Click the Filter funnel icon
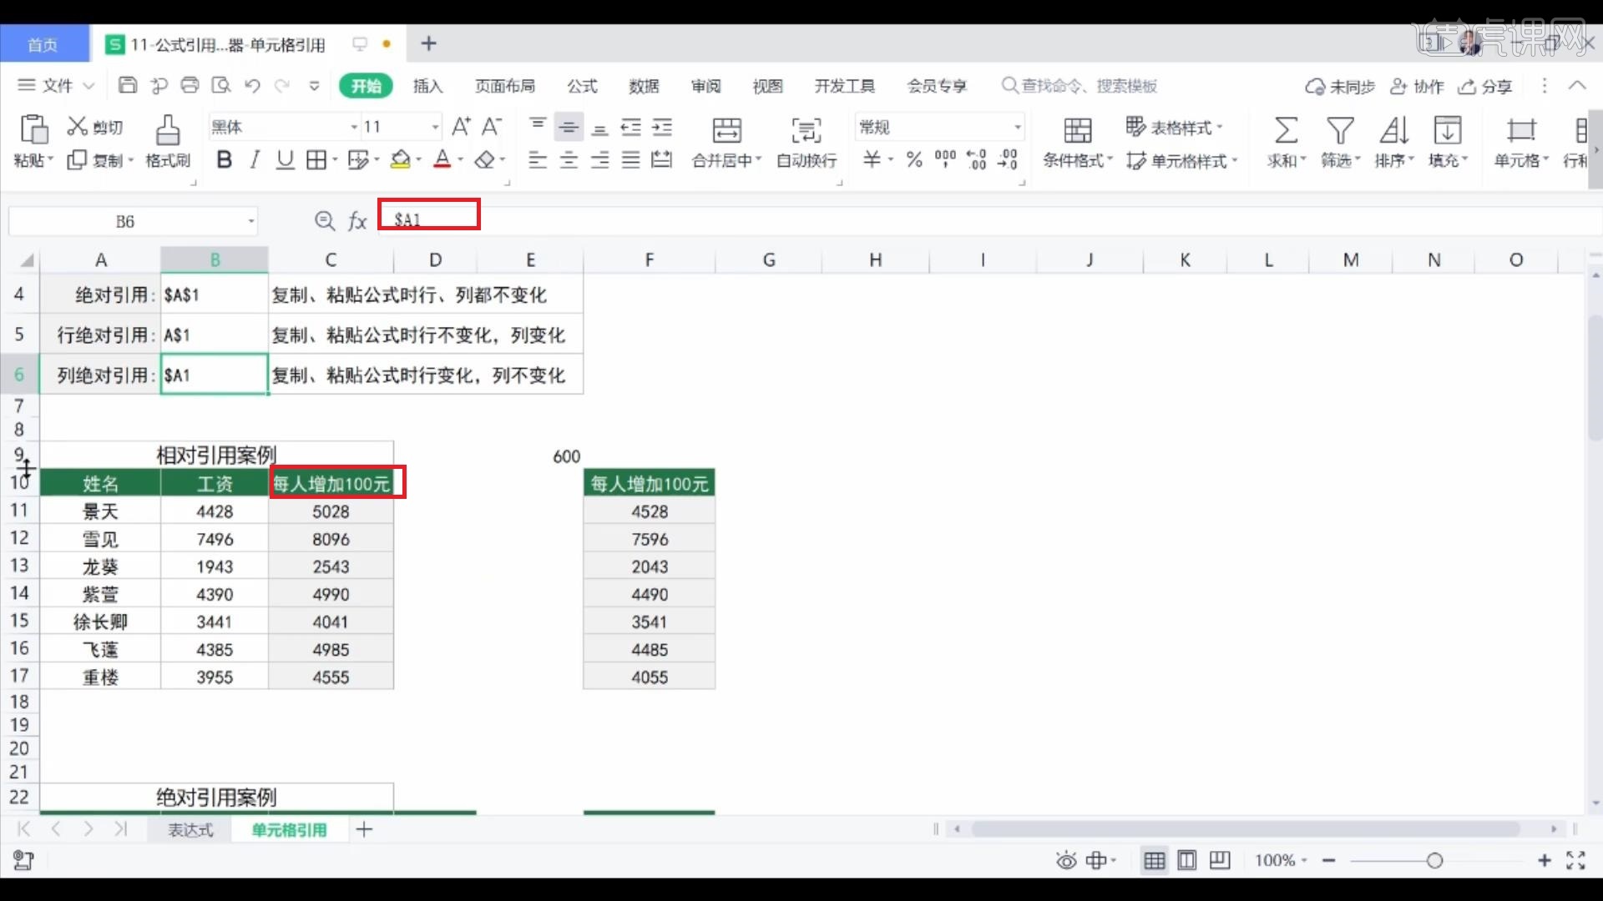 pos(1339,130)
